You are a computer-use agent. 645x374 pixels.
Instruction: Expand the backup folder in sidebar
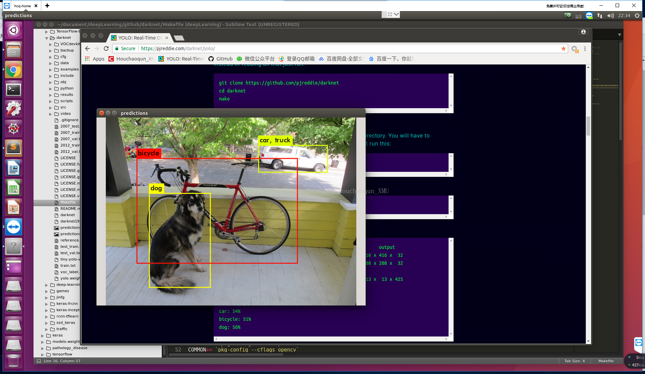[51, 50]
